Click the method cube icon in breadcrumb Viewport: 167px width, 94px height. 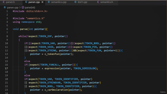point(23,8)
